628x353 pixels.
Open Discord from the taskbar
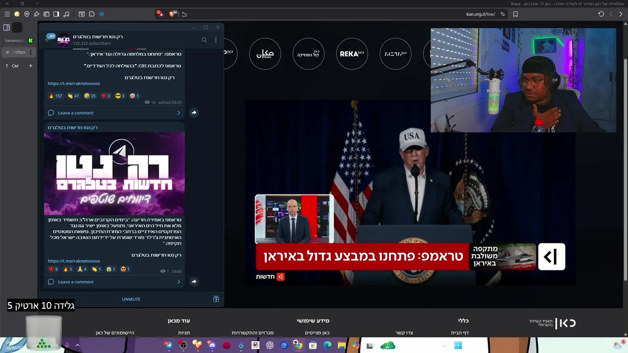coord(212,345)
